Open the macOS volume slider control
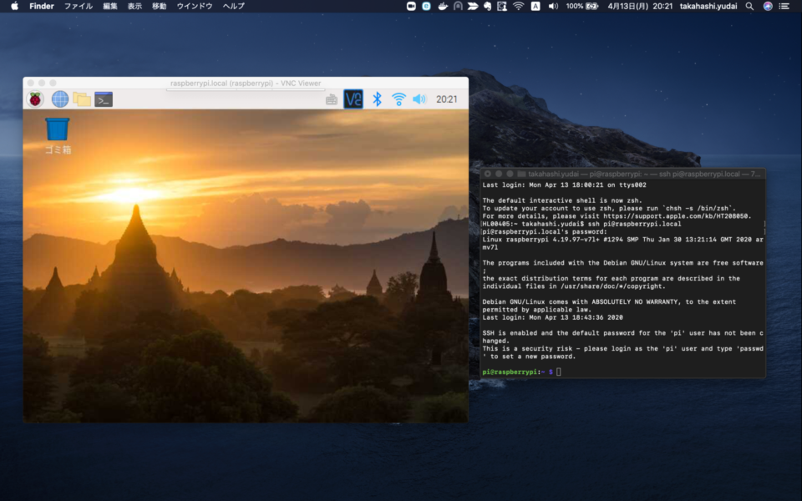 (551, 6)
